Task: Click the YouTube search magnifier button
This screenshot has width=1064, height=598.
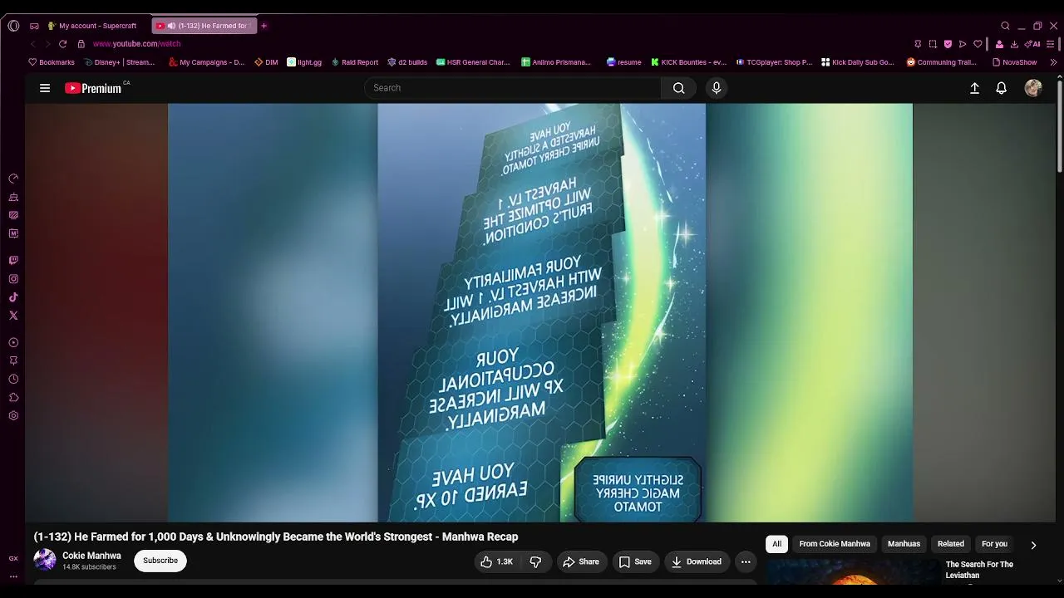Action: [x=679, y=88]
